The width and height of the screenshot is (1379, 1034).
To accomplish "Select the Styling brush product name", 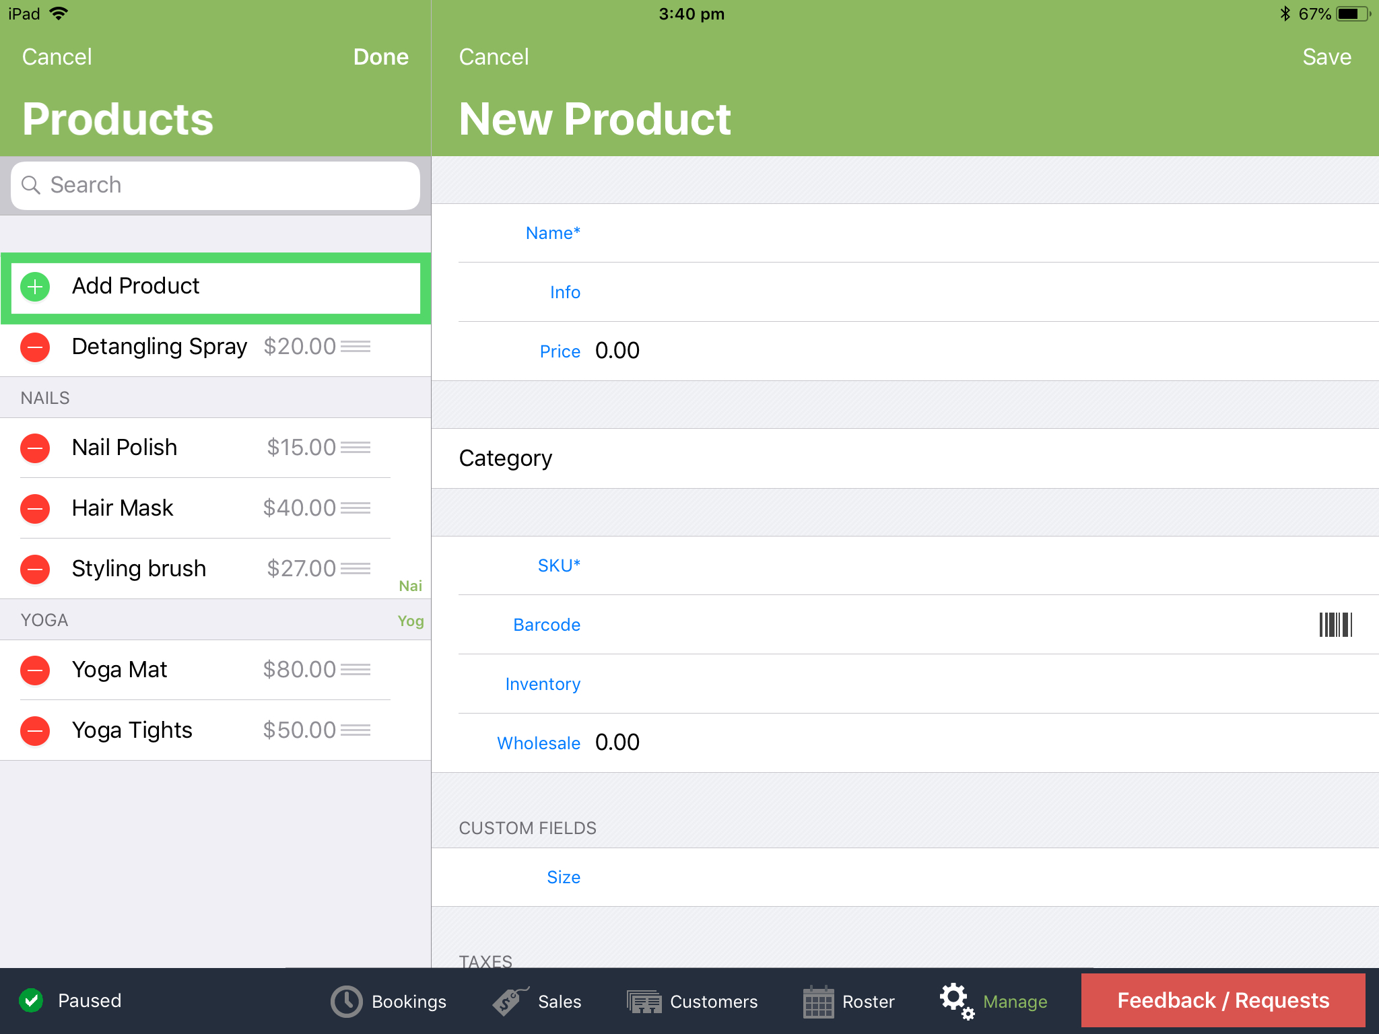I will click(x=139, y=569).
